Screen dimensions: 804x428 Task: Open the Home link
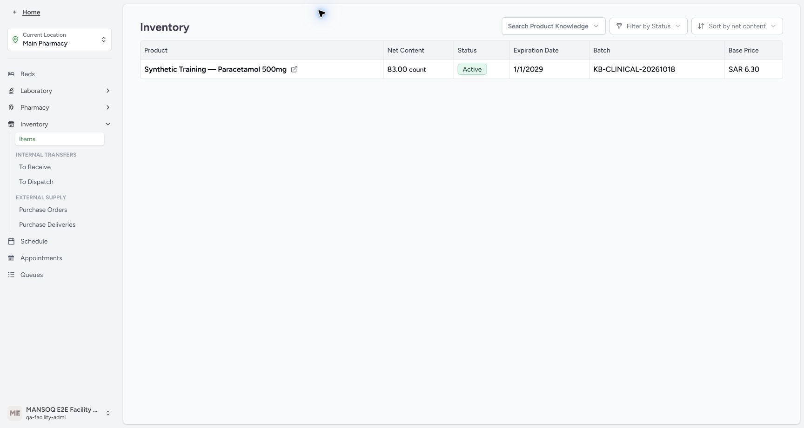tap(31, 12)
